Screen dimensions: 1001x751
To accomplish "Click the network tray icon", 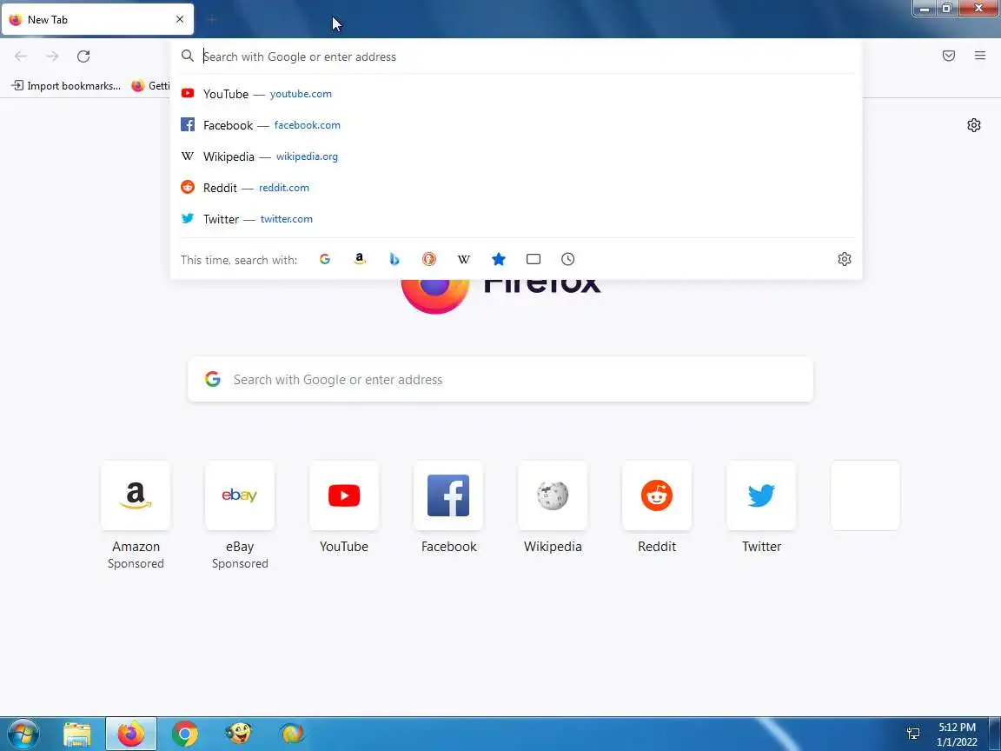I will [x=913, y=734].
